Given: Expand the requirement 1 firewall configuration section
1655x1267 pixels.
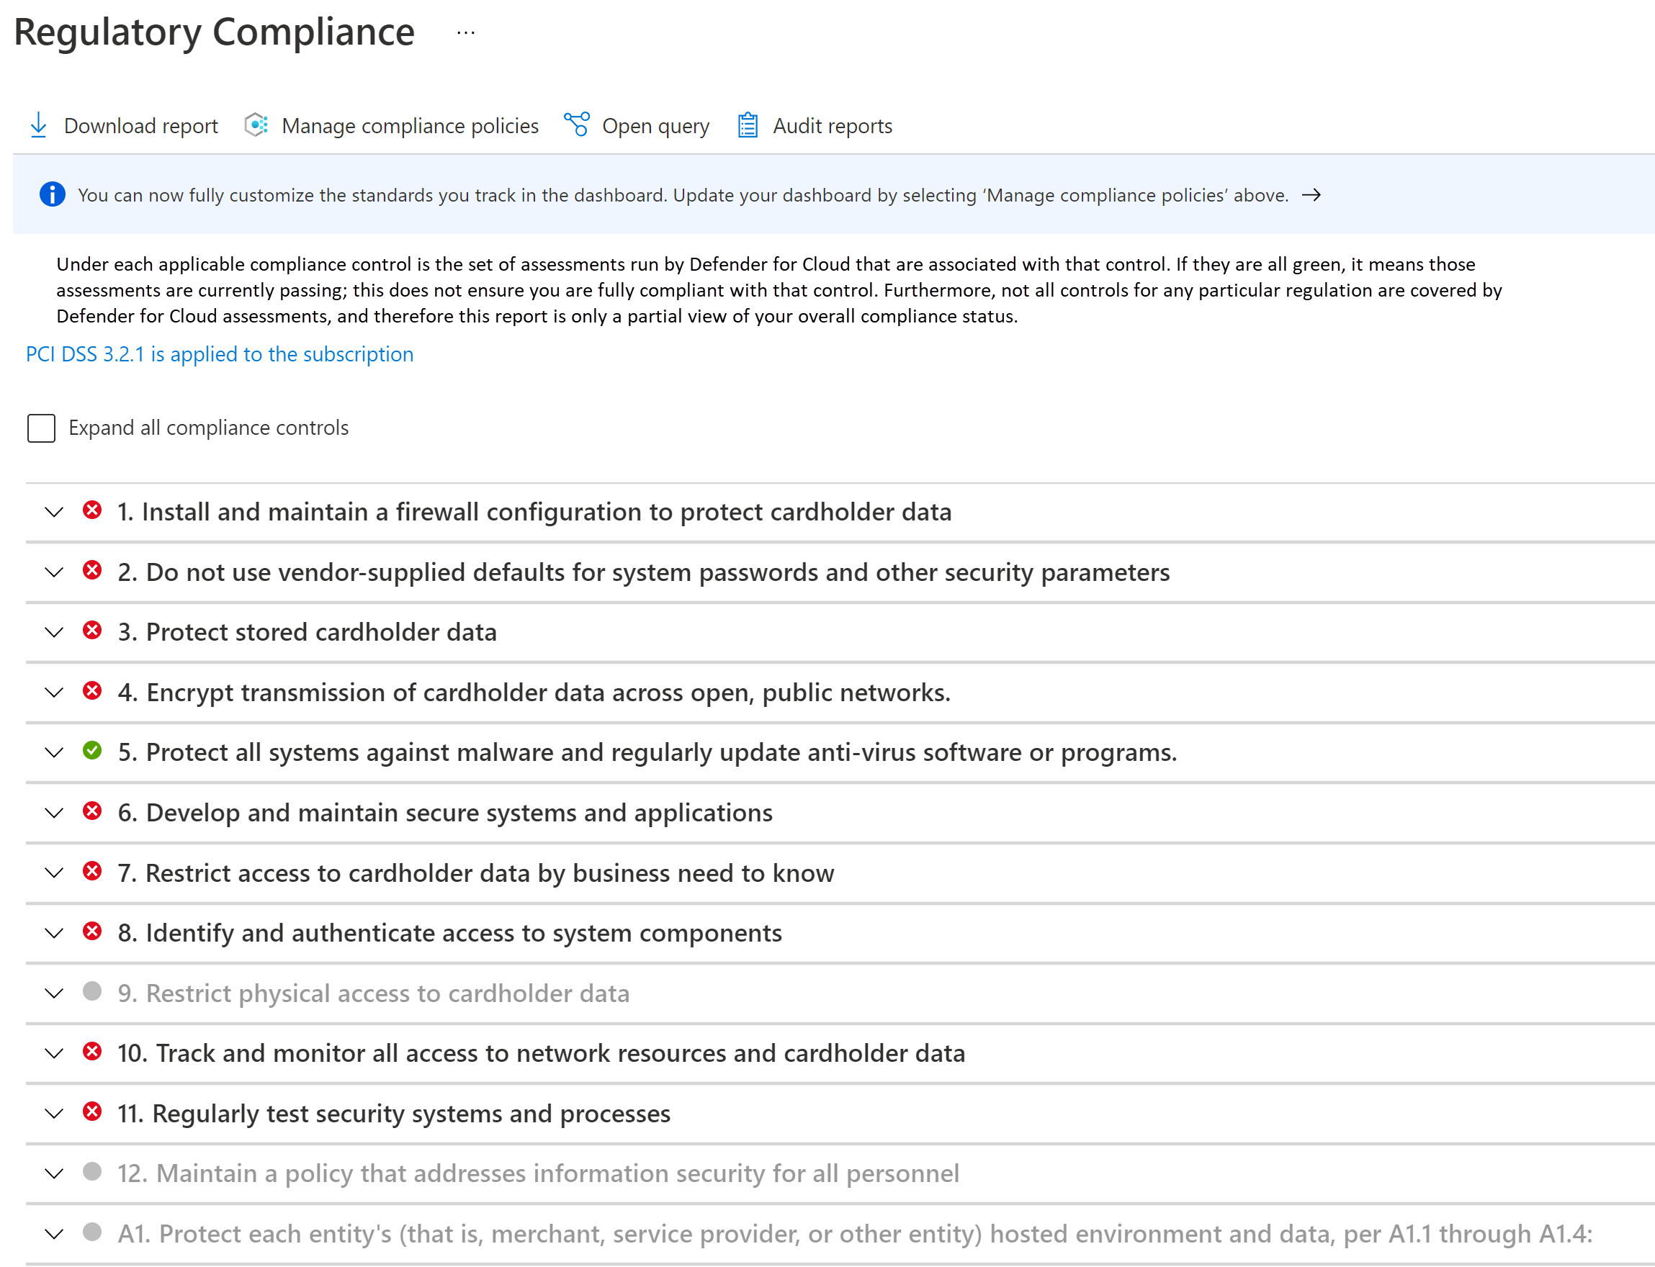Looking at the screenshot, I should pyautogui.click(x=53, y=511).
